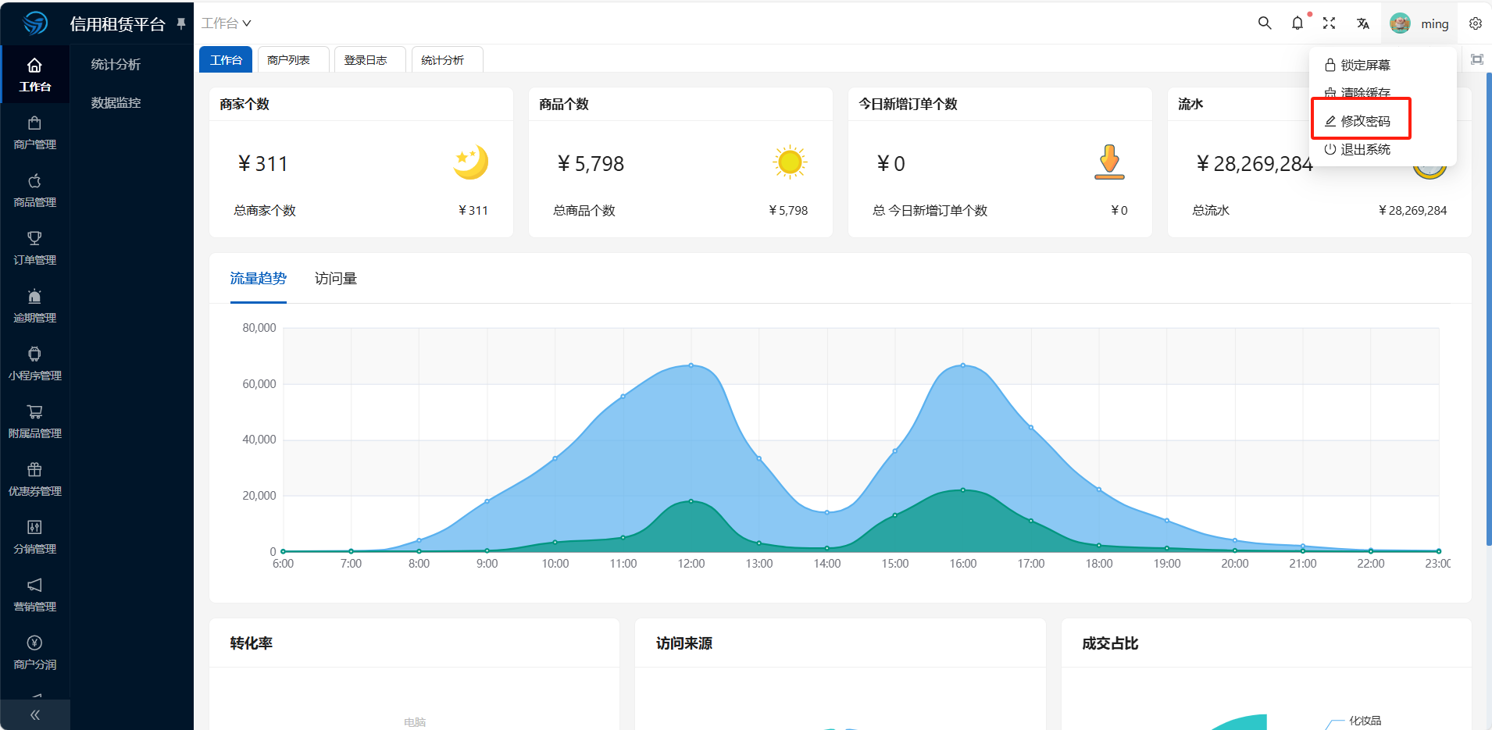Choose 锁定屏幕 from user menu
The width and height of the screenshot is (1492, 730).
1358,65
